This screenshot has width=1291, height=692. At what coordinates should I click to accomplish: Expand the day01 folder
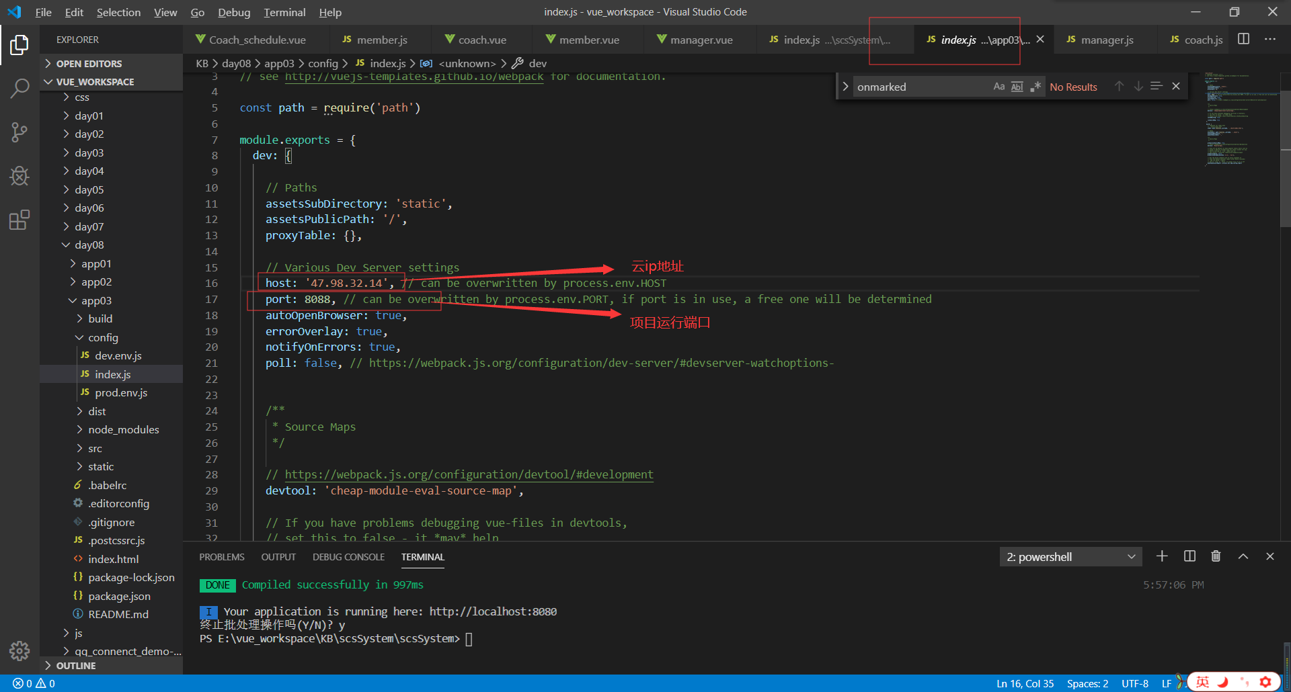(111, 116)
